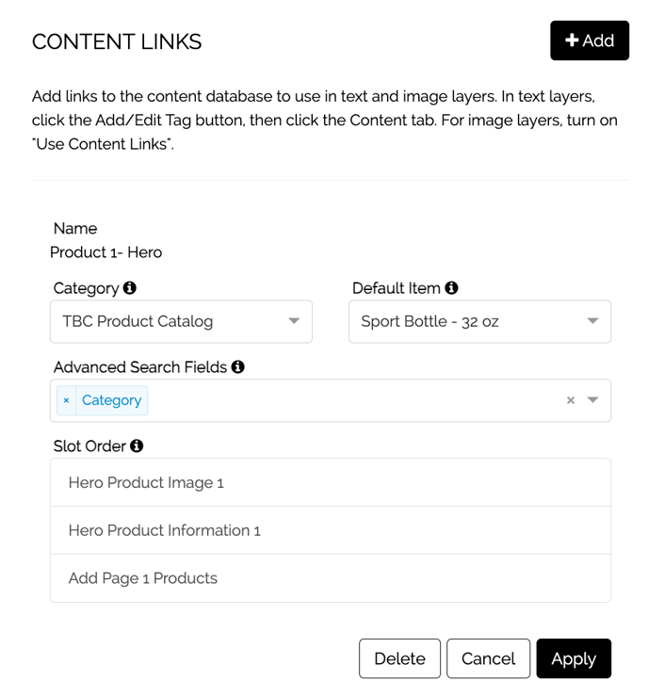Clear all Advanced Search Fields selections
Viewport: 648px width, 697px height.
pos(571,400)
